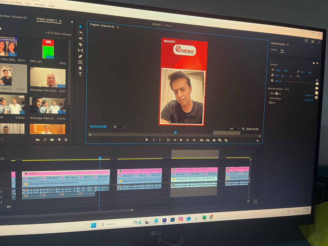
Task: Select the Ripple Edit tool
Action: [81, 38]
